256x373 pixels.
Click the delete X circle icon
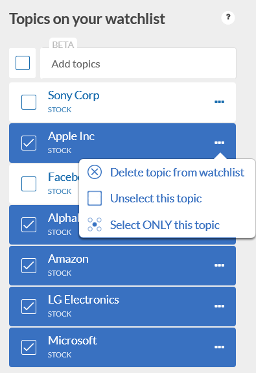coord(95,172)
